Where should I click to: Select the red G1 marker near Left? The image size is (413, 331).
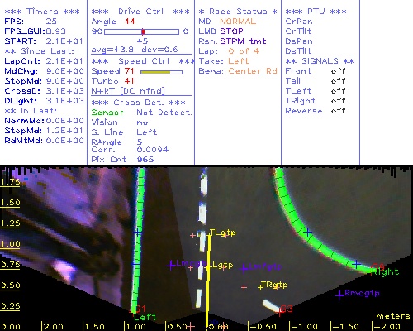[x=140, y=309]
